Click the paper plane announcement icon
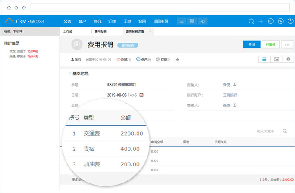Viewport: 295px width, 193px height. point(203,21)
